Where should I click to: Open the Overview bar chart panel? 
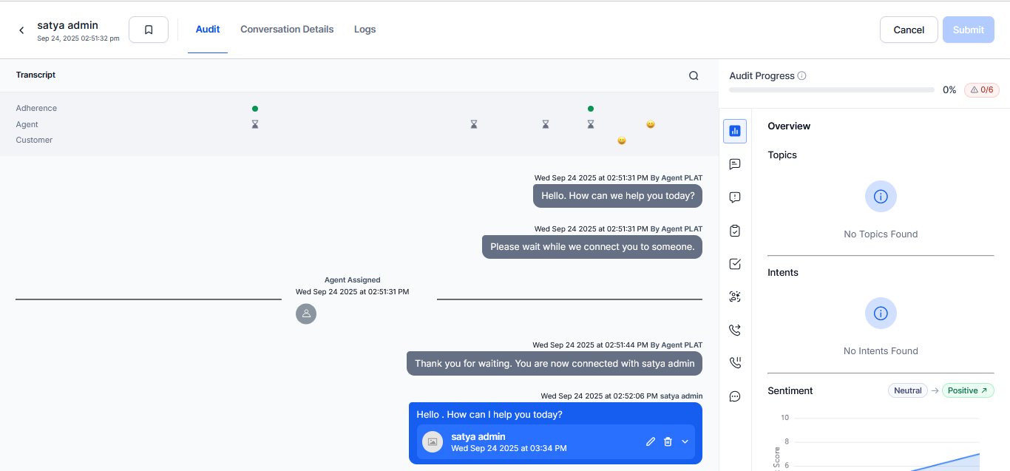(x=735, y=131)
